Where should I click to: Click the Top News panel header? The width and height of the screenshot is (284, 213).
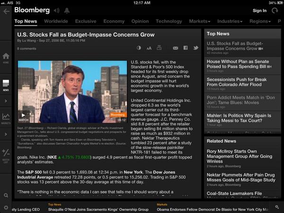[242, 34]
